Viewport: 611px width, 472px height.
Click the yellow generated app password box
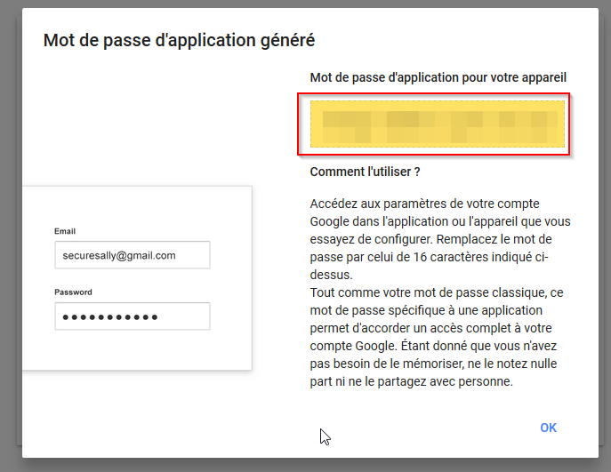[438, 124]
